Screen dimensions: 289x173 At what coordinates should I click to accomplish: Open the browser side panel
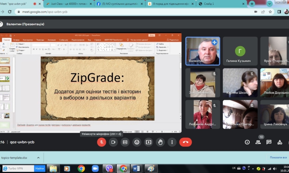(279, 12)
